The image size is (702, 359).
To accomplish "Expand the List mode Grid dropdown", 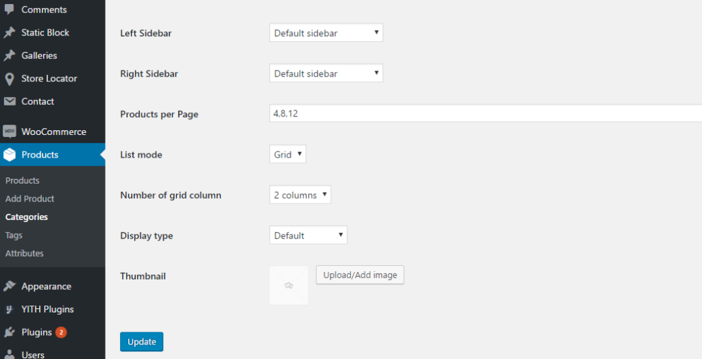I will pyautogui.click(x=288, y=154).
